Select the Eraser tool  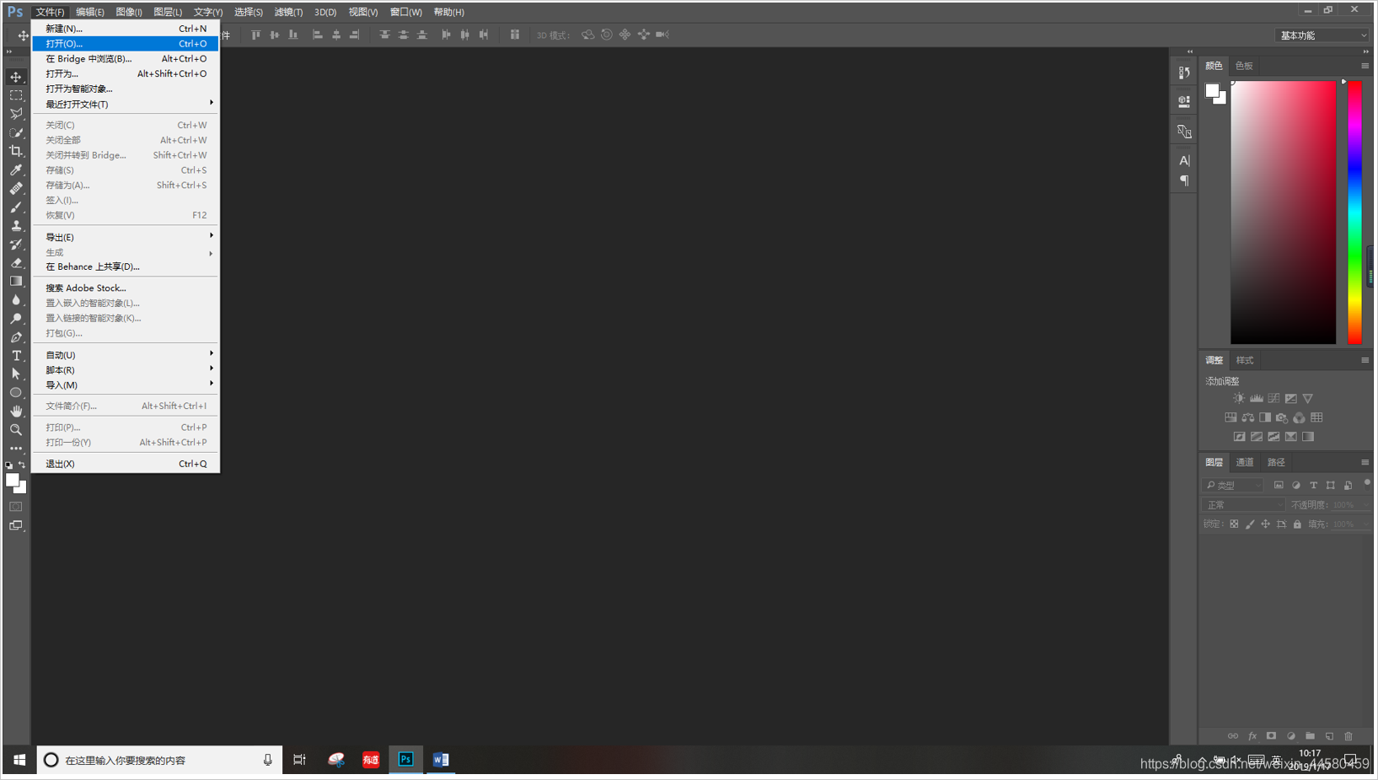click(x=16, y=262)
